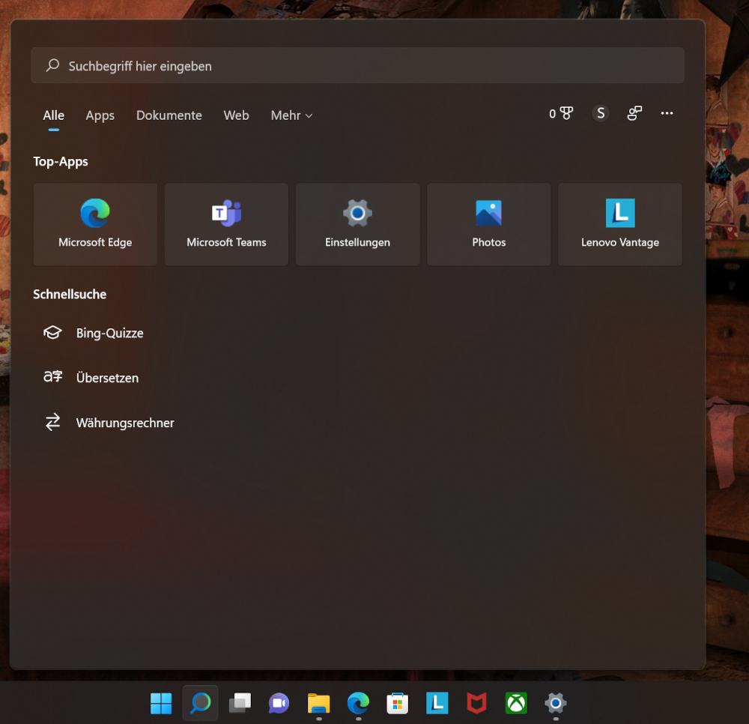Viewport: 749px width, 724px height.
Task: Switch to the Apps tab
Action: (x=100, y=115)
